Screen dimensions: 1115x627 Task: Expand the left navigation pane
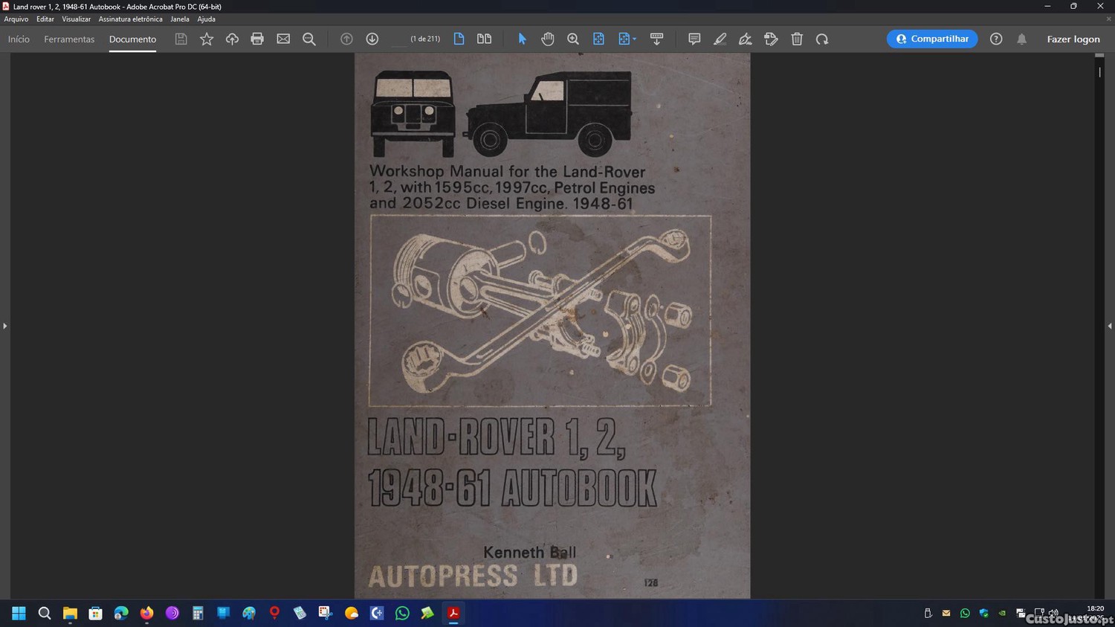point(4,326)
